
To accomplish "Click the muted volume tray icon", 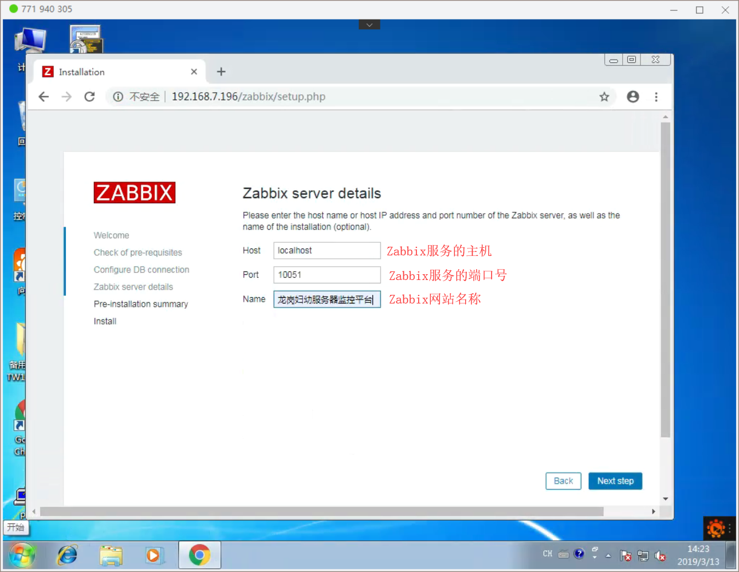I will pos(661,555).
